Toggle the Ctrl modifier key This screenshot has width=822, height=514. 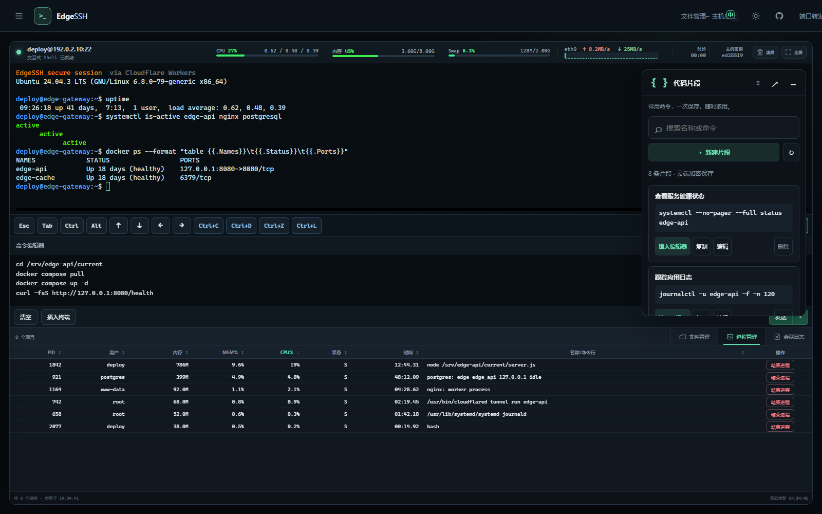click(71, 226)
